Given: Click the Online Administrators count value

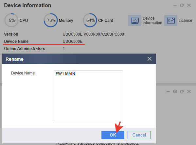Looking at the screenshot, I should coord(64,49).
